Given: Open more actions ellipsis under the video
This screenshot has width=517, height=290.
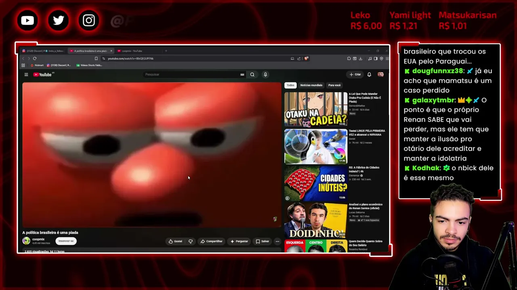Looking at the screenshot, I should point(277,241).
